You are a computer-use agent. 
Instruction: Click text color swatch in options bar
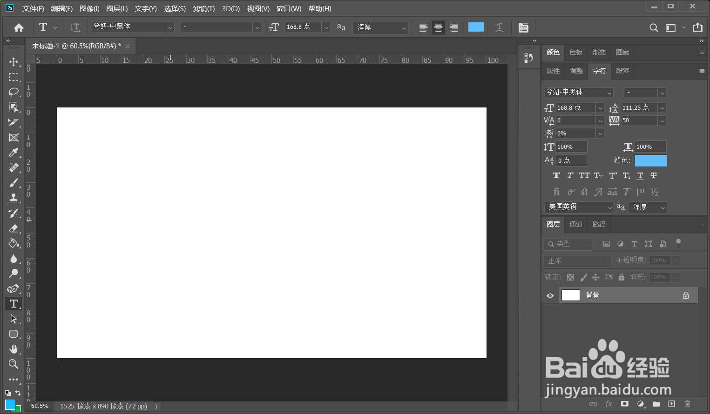476,27
